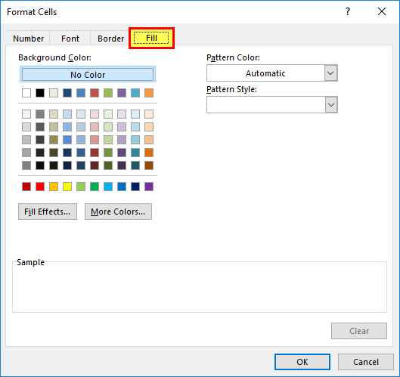The width and height of the screenshot is (400, 377).
Task: Open Fill Effects dialog
Action: (x=48, y=212)
